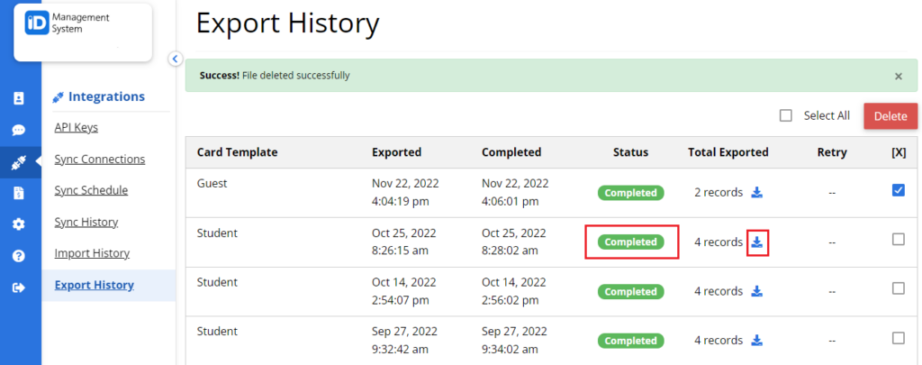
Task: Check the Oct 14 Student row checkbox
Action: pos(898,288)
